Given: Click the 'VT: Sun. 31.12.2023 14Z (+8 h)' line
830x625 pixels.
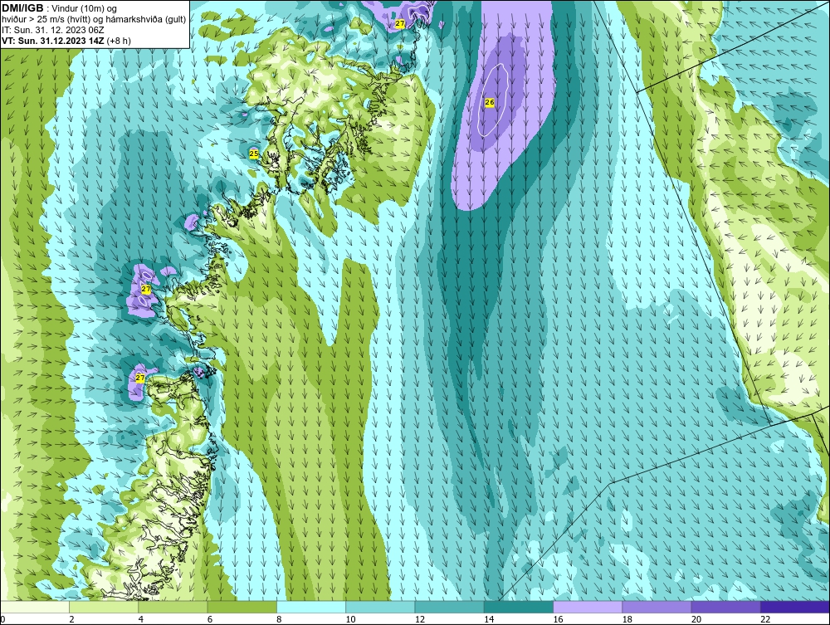Looking at the screenshot, I should pyautogui.click(x=66, y=41).
